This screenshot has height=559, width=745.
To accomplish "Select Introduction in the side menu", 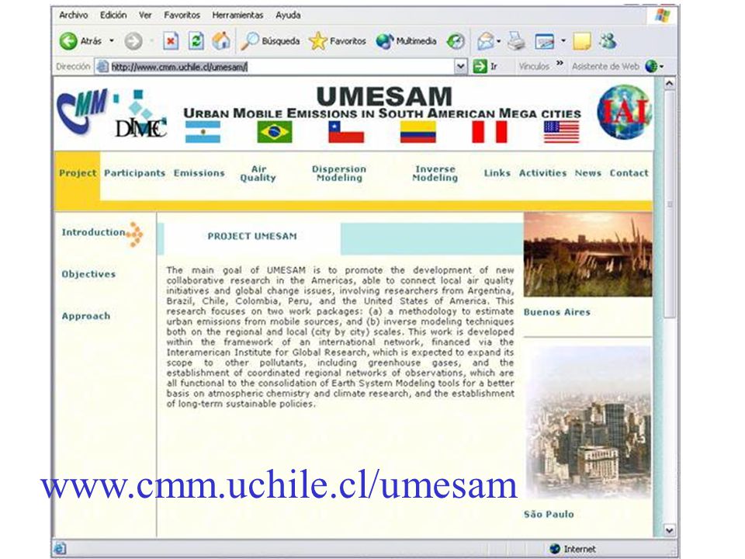I will [x=93, y=232].
